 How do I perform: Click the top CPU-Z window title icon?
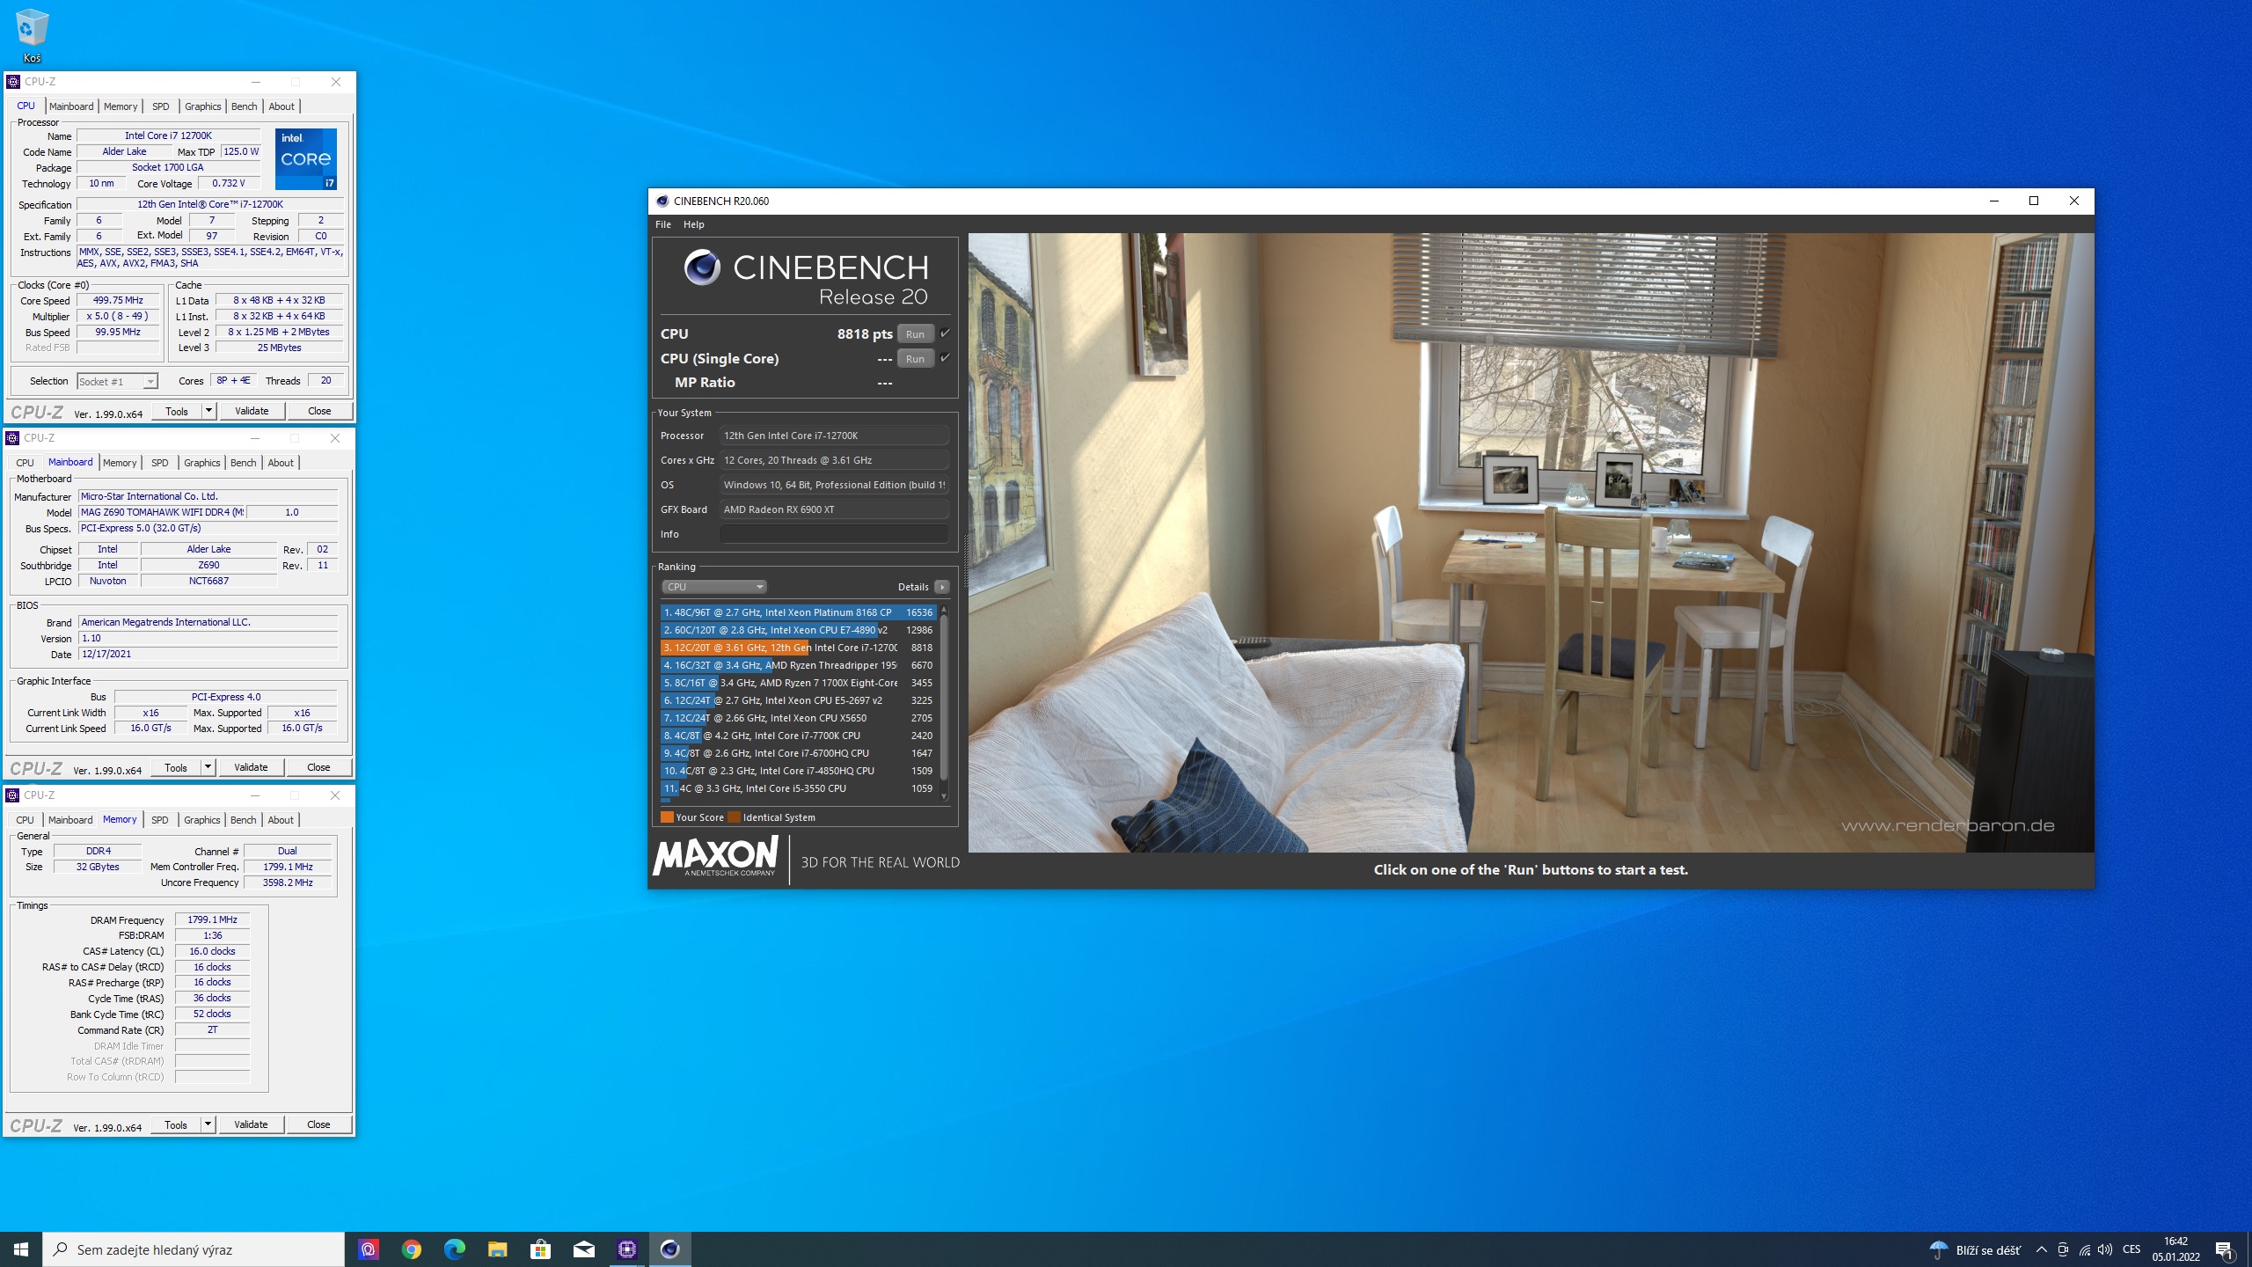[13, 82]
